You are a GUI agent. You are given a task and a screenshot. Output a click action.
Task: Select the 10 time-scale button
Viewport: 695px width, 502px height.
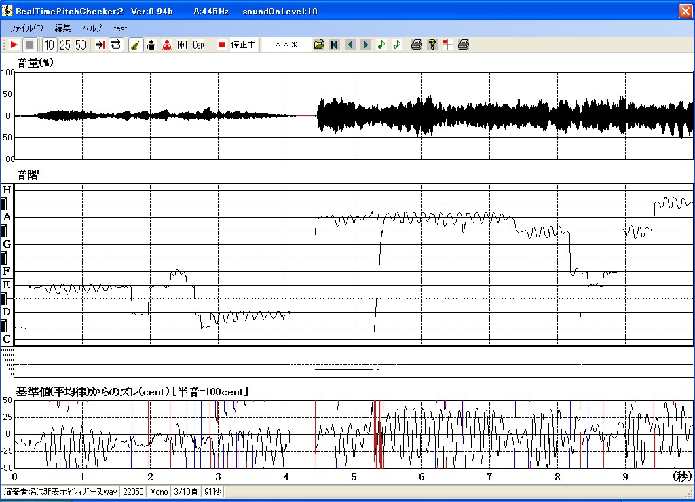click(49, 45)
